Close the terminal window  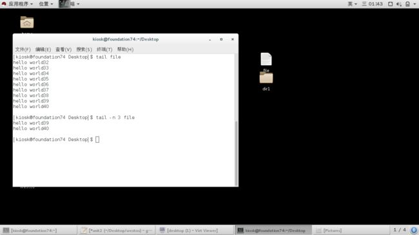233,39
